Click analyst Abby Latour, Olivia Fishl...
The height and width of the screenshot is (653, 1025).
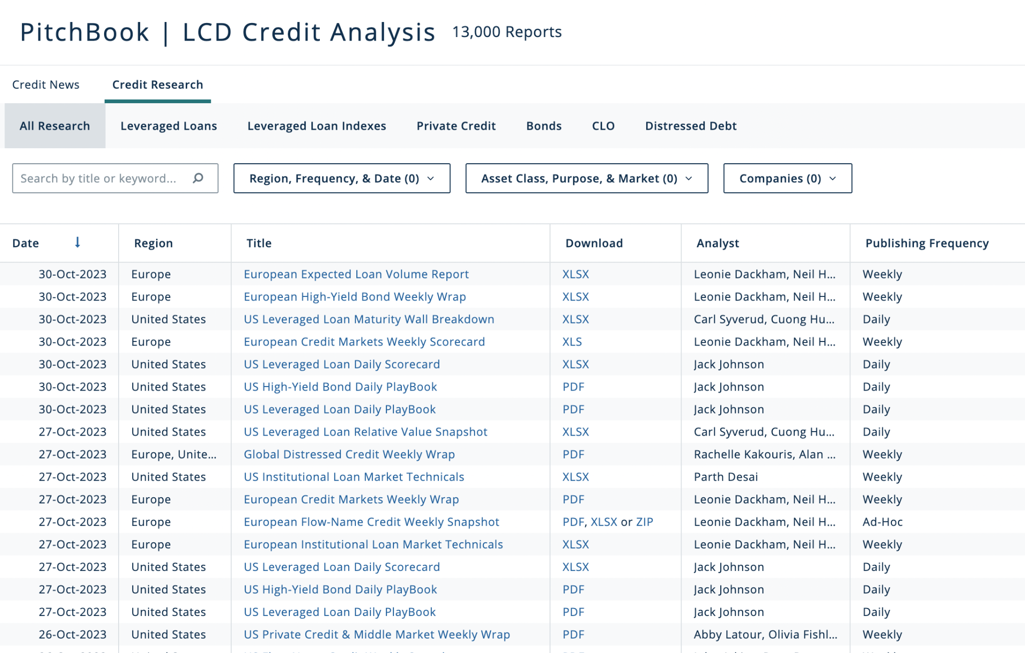pyautogui.click(x=765, y=635)
